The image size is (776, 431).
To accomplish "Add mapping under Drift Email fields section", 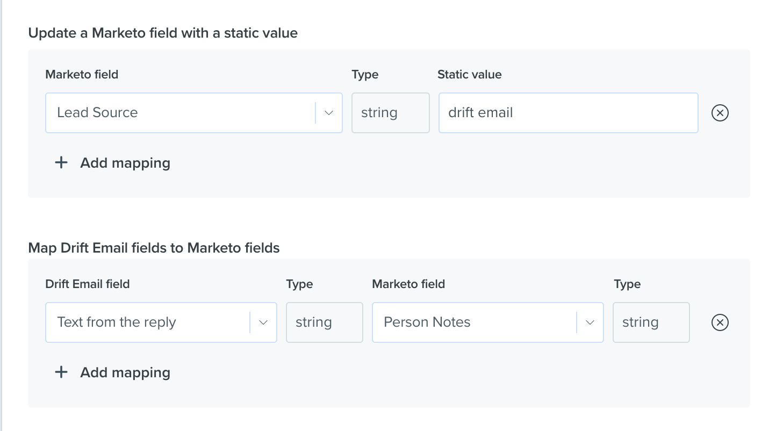I will point(113,372).
